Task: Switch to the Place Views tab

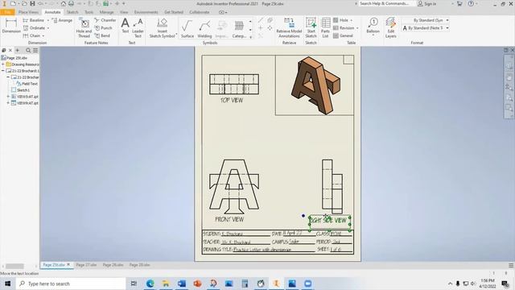Action: pyautogui.click(x=28, y=12)
